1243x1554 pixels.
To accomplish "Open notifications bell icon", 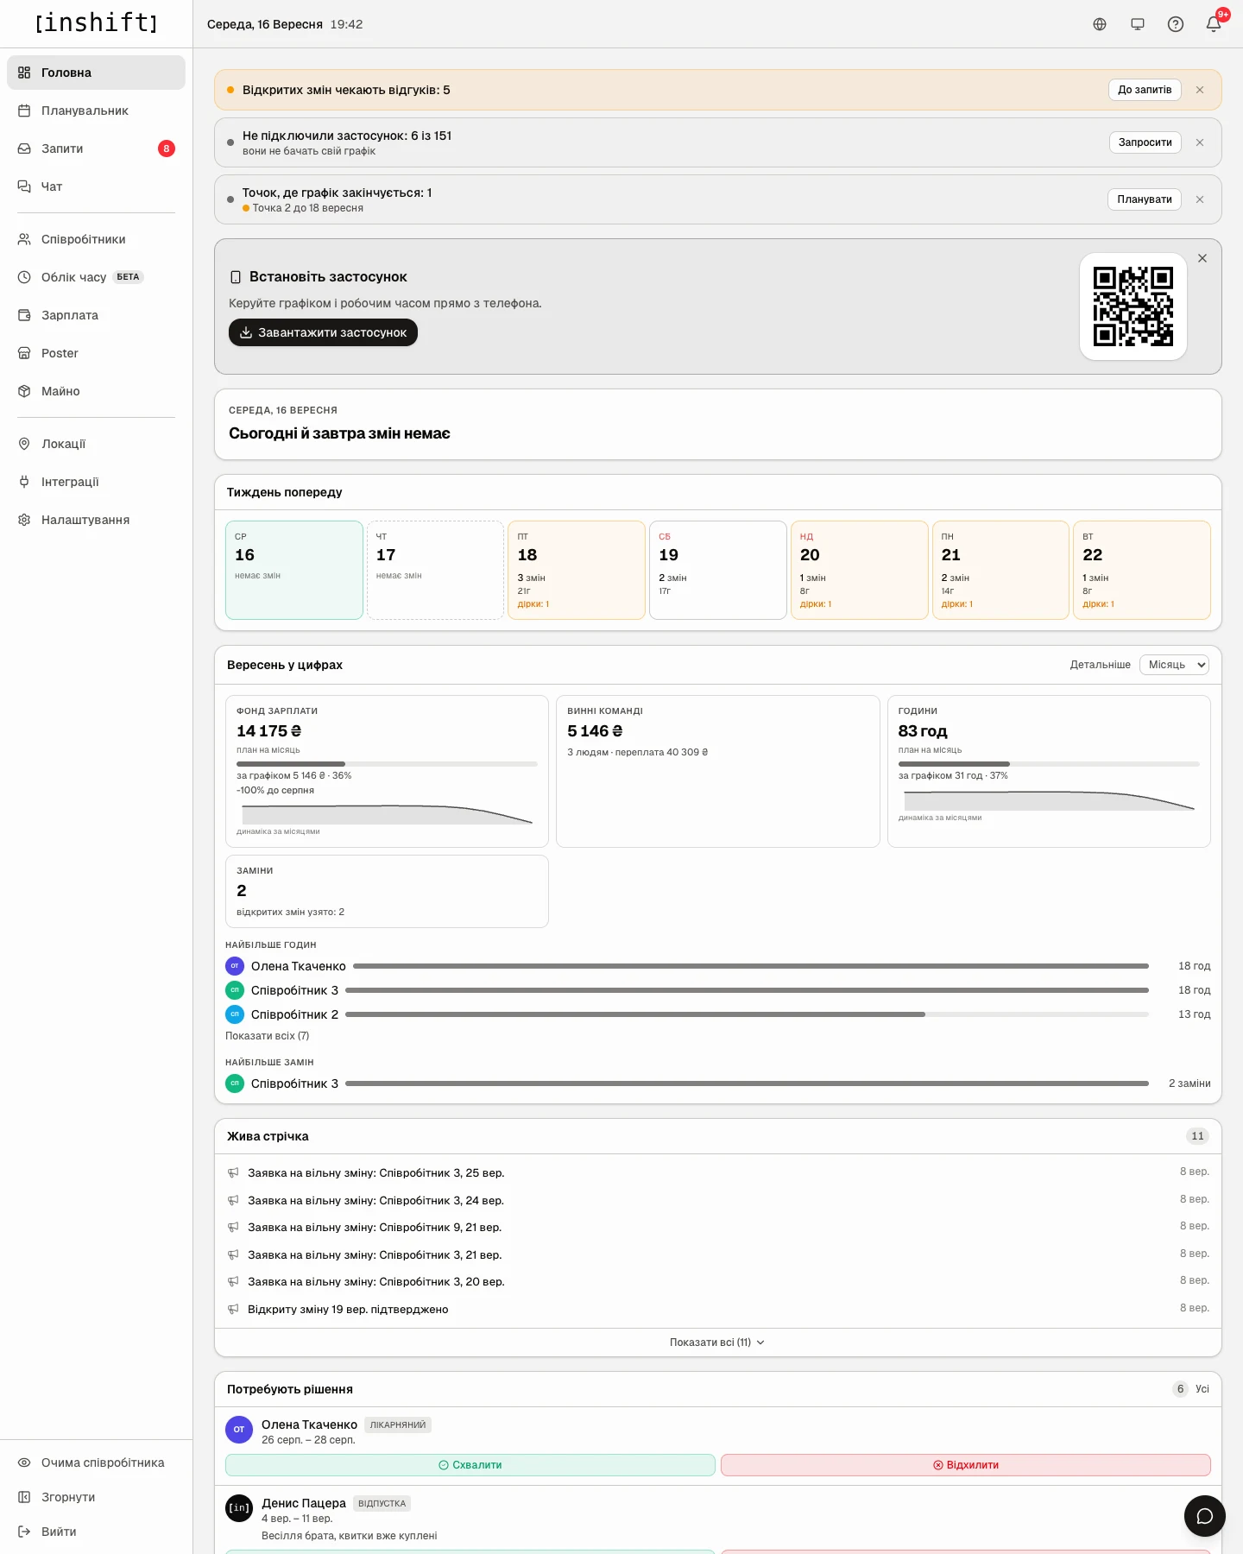I will click(1214, 24).
